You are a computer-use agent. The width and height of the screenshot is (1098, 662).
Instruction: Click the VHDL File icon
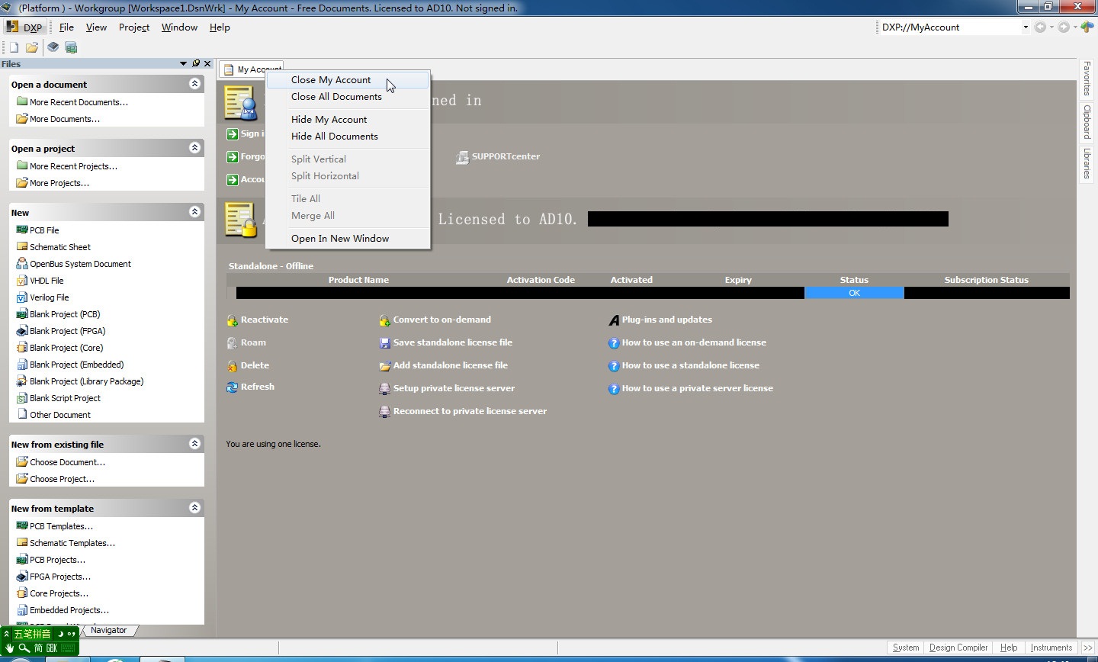click(x=22, y=280)
